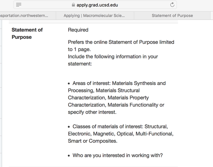Reload the page with the refresh icon
213x167 pixels.
[x=172, y=5]
